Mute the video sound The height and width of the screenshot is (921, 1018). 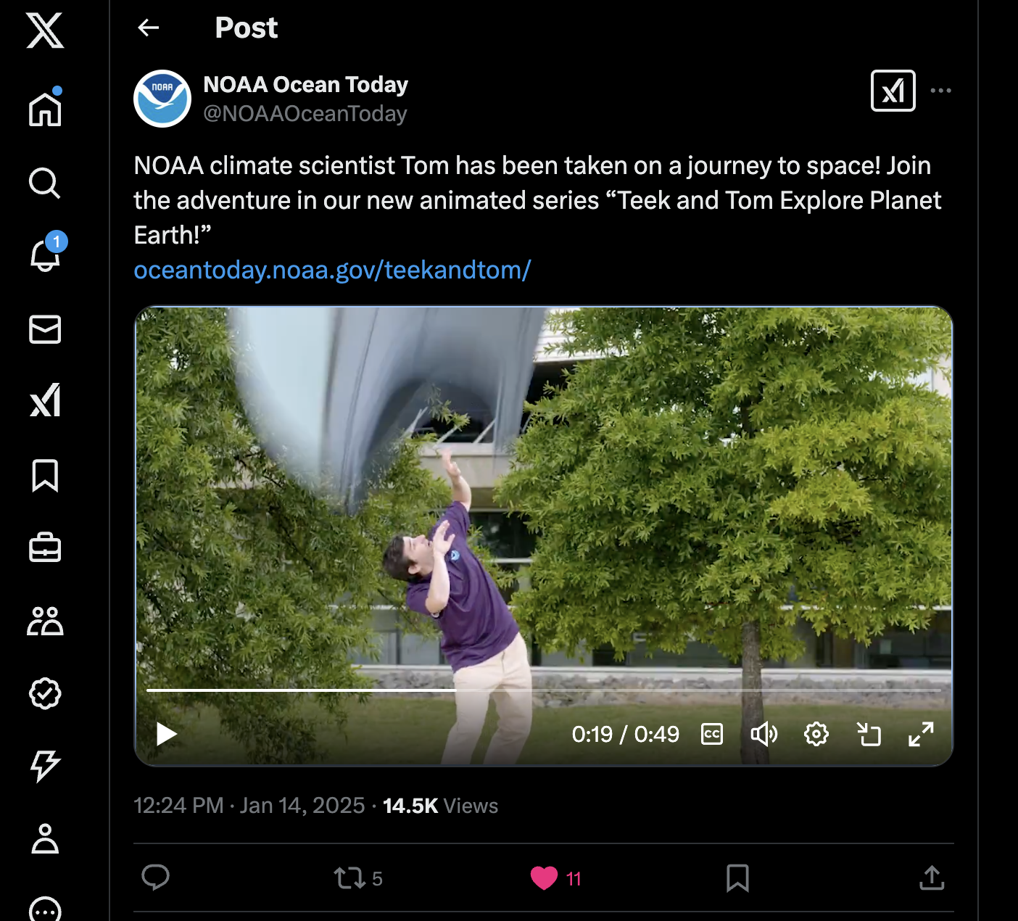(x=764, y=735)
